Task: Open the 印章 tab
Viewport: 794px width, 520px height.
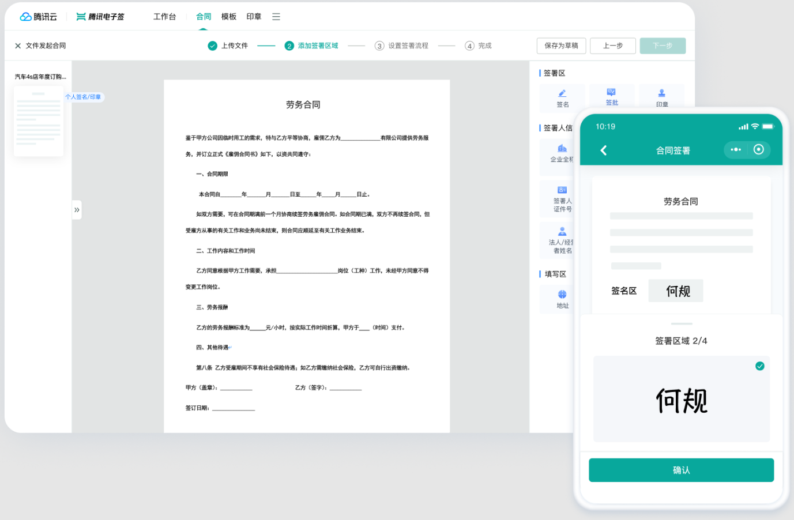Action: 254,17
